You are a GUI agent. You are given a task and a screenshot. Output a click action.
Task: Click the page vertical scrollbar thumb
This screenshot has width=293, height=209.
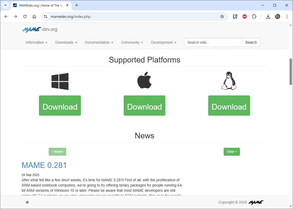point(291,71)
